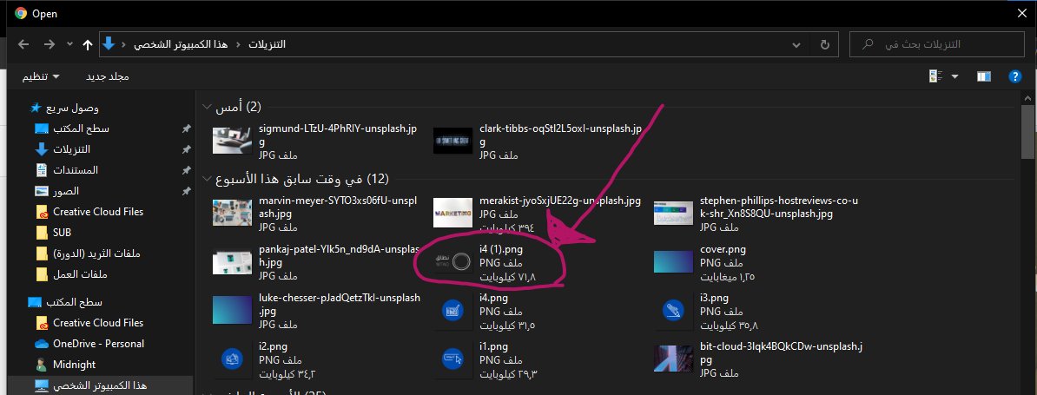
Task: Select sigmund-LTzU-4PhRIY-unsplash.jpg file
Action: (x=316, y=141)
